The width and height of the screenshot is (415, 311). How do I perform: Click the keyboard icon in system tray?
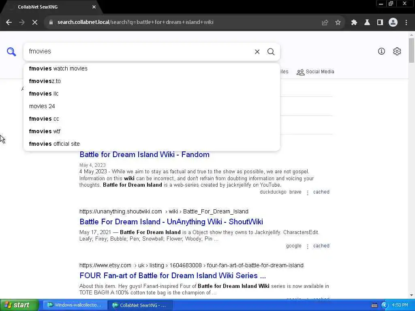click(374, 305)
